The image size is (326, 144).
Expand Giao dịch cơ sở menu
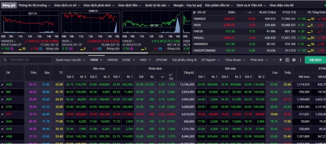[x=67, y=5]
